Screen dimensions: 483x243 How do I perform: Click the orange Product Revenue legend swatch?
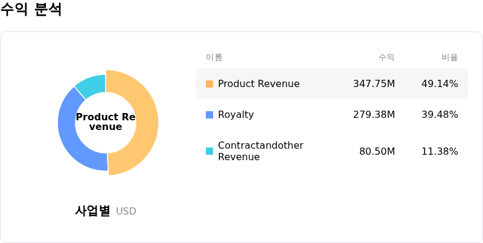210,84
